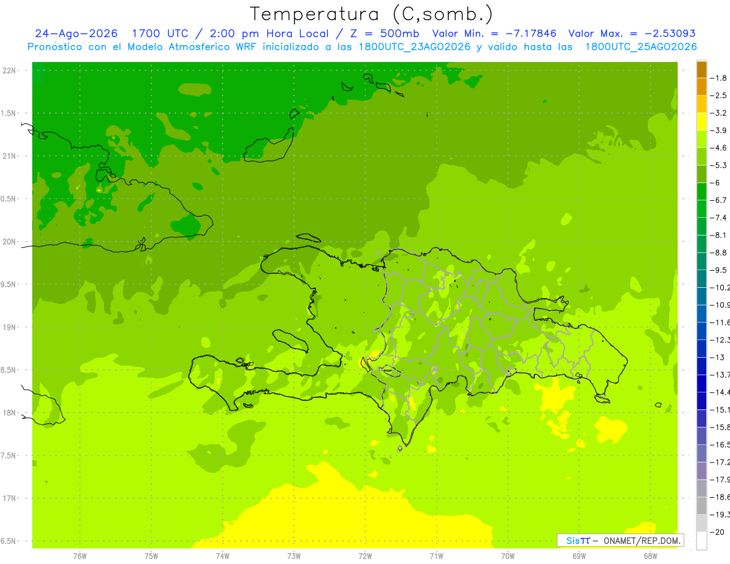Click the "-20" legend value at bottom
The width and height of the screenshot is (730, 564).
pyautogui.click(x=718, y=532)
